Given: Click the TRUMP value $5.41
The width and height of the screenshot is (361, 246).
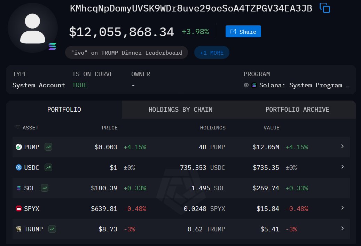Looking at the screenshot, I should [x=269, y=229].
